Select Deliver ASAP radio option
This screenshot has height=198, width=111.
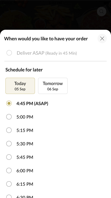coord(9,53)
